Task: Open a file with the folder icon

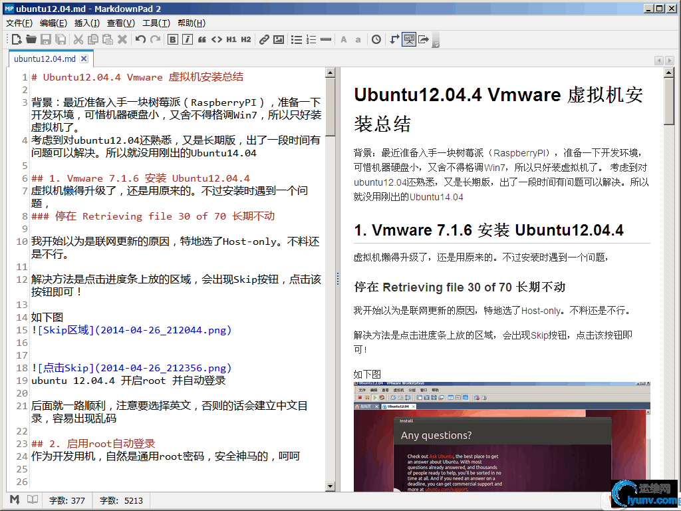Action: point(31,39)
